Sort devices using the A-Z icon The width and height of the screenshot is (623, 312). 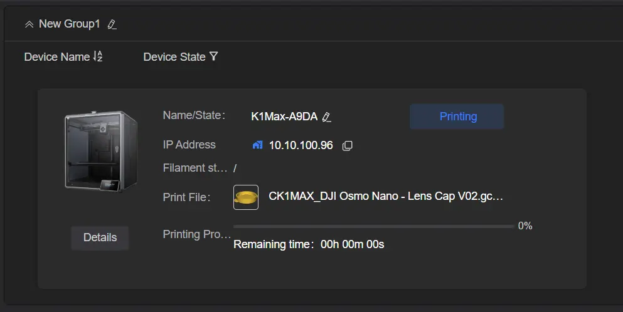click(98, 56)
